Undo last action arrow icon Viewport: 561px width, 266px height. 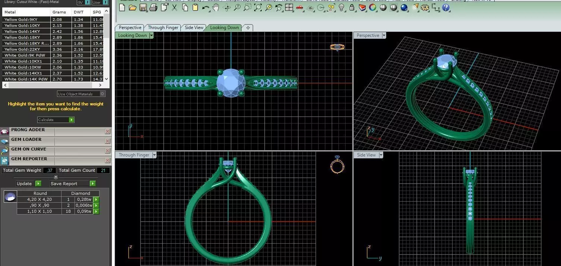pos(205,7)
